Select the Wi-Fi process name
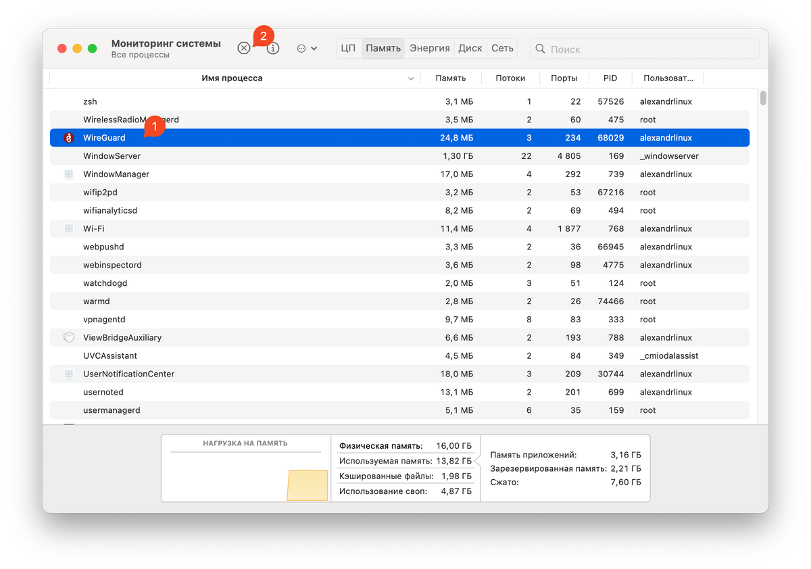Image resolution: width=811 pixels, height=569 pixels. [94, 229]
